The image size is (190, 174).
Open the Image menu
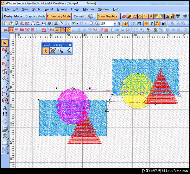(x=75, y=9)
